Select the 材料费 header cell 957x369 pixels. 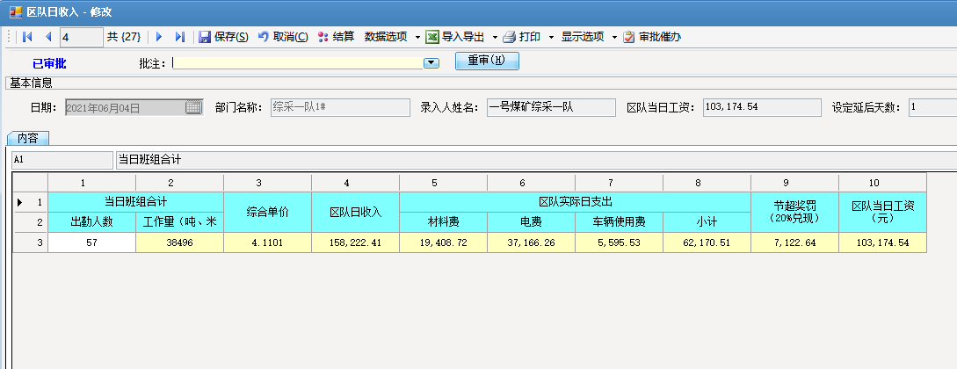click(443, 222)
